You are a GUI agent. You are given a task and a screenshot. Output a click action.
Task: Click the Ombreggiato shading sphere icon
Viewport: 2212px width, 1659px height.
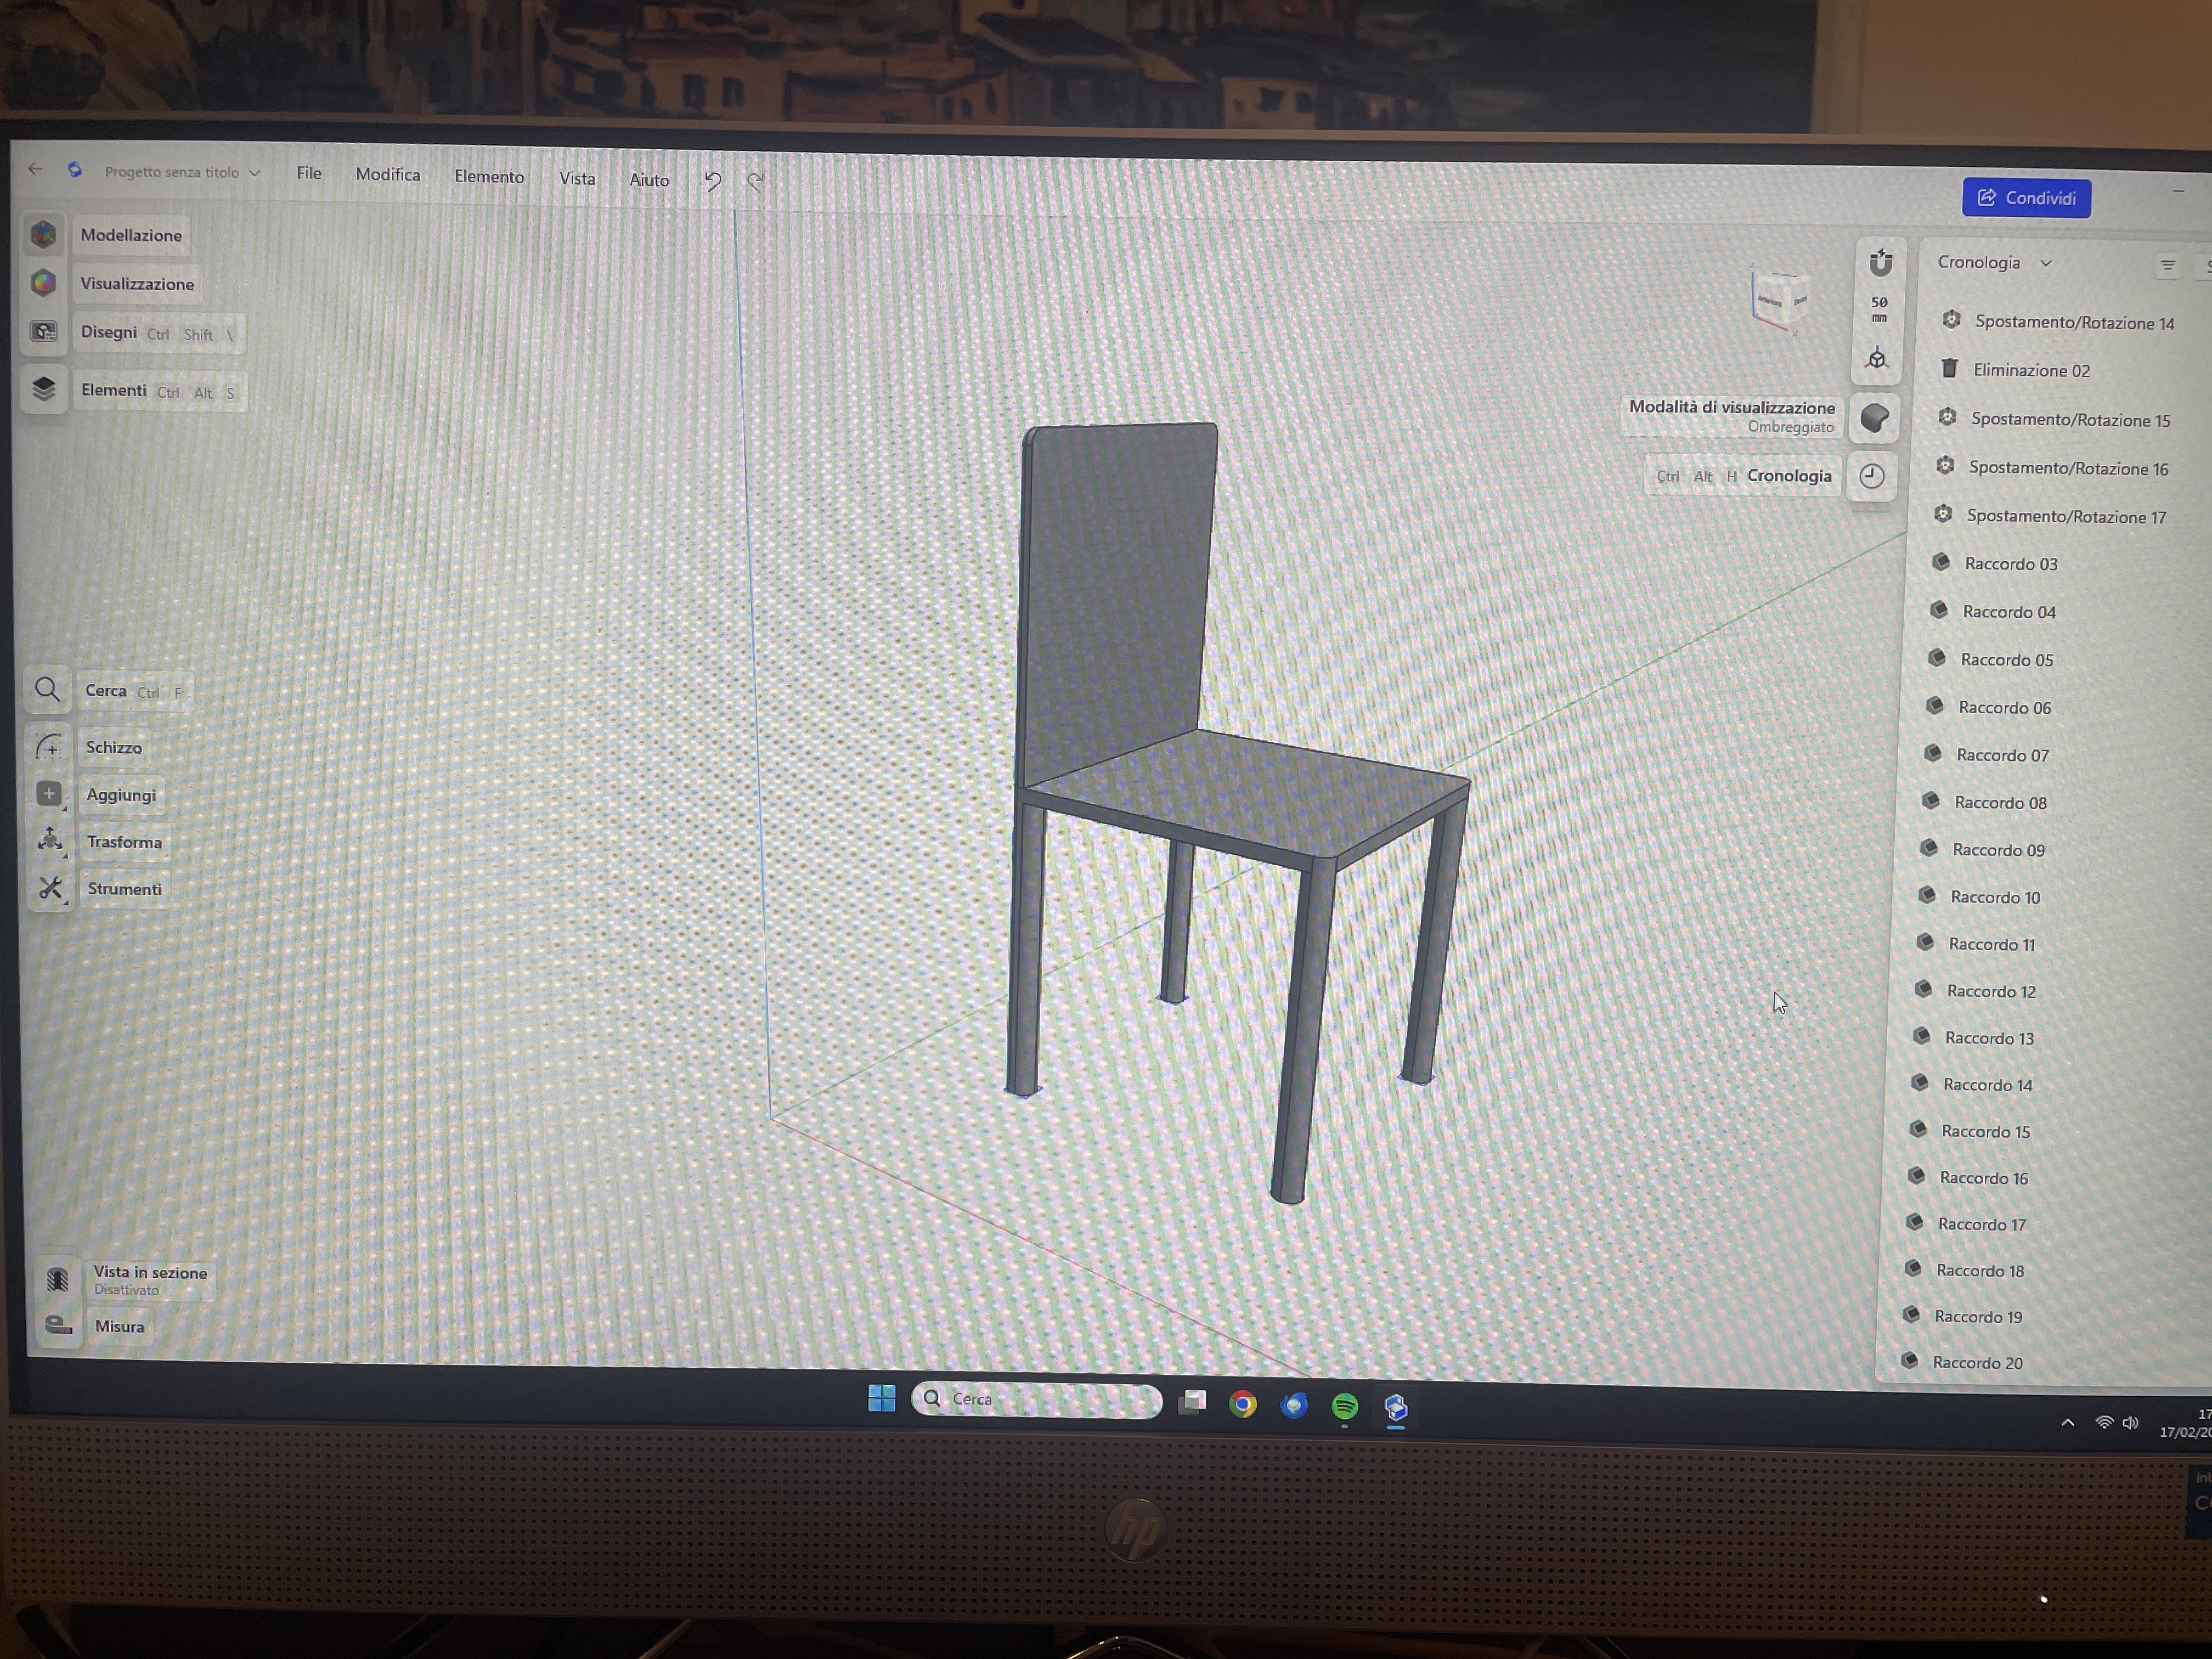pyautogui.click(x=1876, y=418)
